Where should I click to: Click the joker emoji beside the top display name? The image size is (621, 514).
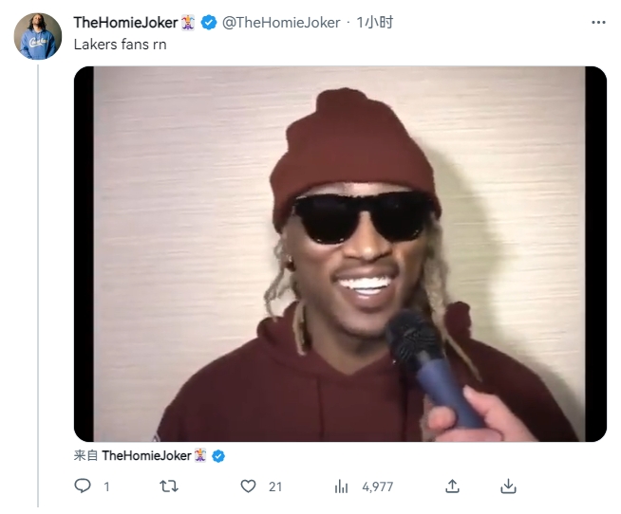(x=188, y=23)
